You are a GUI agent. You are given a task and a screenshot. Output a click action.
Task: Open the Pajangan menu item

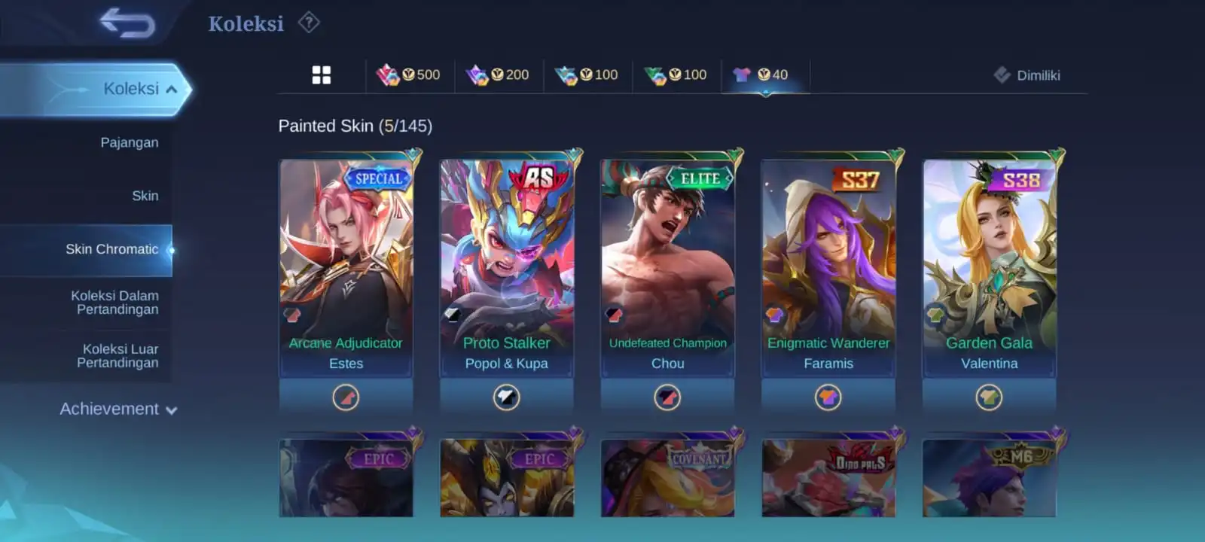(130, 142)
